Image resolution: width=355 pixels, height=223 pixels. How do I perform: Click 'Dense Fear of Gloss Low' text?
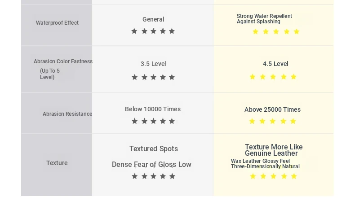tap(151, 164)
